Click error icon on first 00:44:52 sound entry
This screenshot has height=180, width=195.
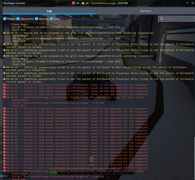pyautogui.click(x=4, y=85)
